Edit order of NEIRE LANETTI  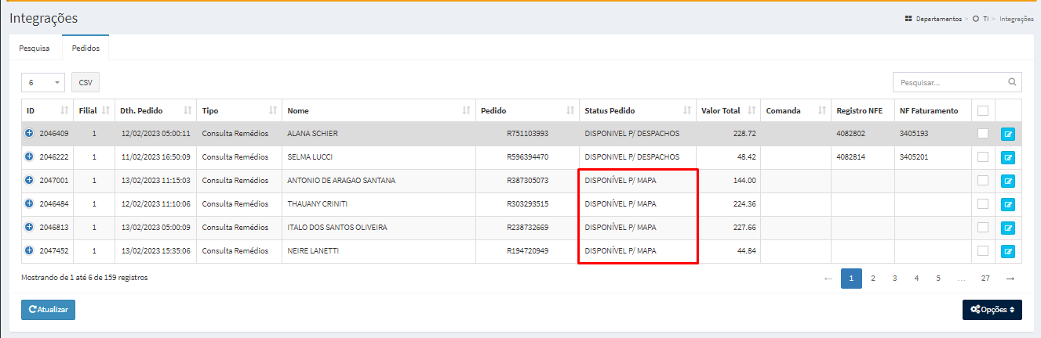[x=1008, y=252]
